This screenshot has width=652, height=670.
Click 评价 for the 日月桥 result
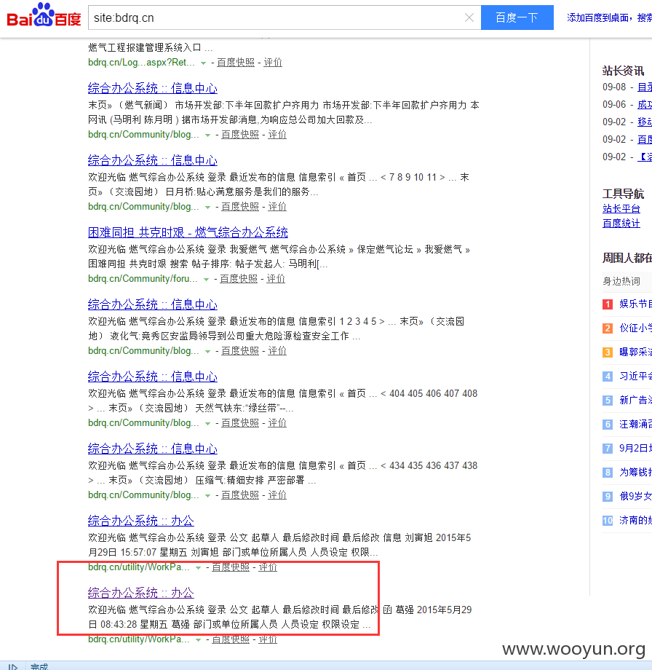(277, 207)
